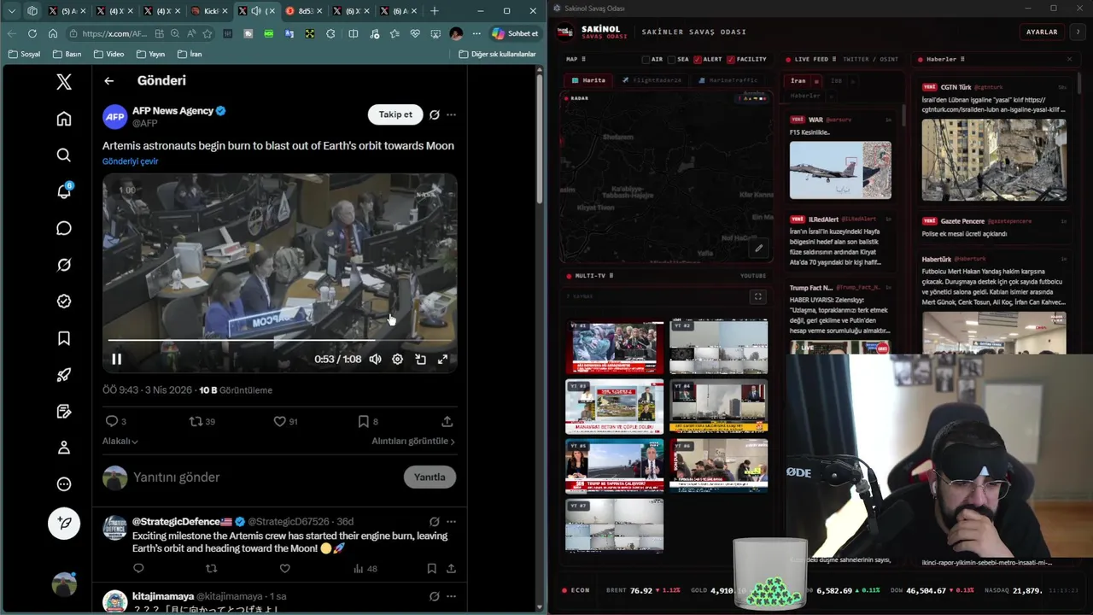Open Sohbet et Copilot button

pos(515,33)
